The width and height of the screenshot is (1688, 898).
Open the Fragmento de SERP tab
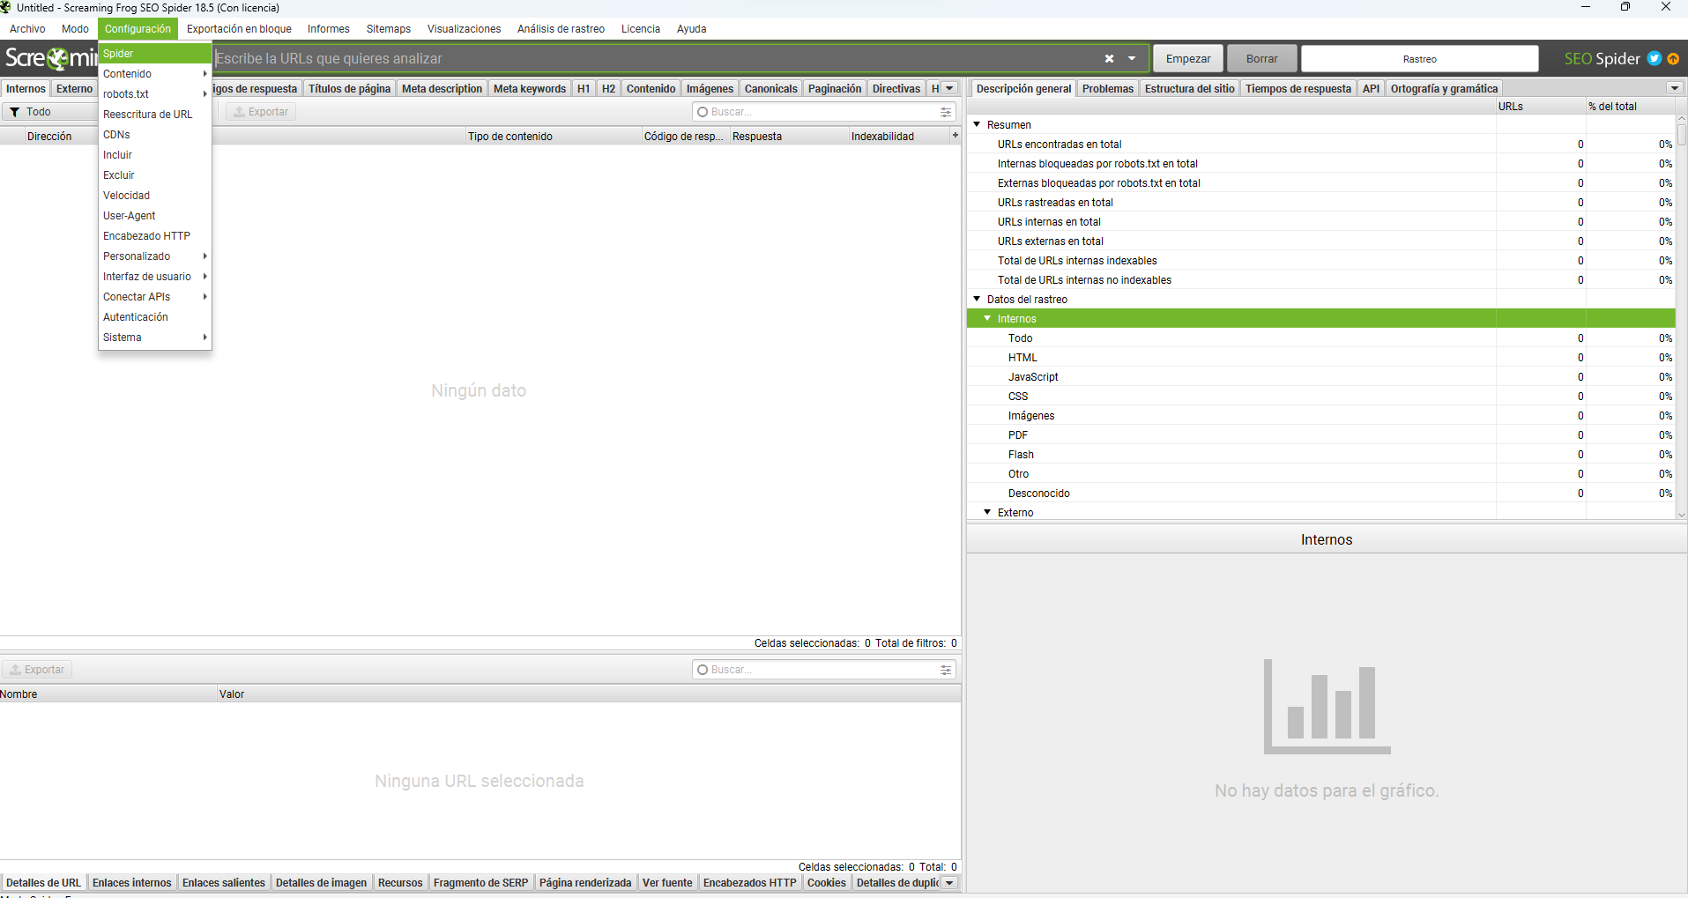click(480, 883)
